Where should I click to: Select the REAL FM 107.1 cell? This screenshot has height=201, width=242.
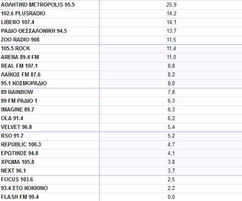(x=20, y=66)
